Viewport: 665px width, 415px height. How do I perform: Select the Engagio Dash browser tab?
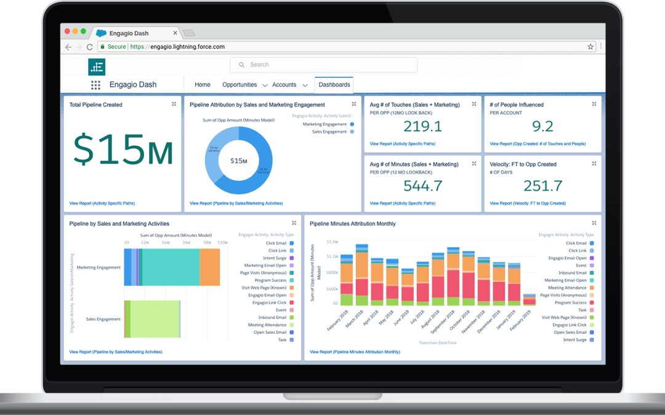pos(135,33)
